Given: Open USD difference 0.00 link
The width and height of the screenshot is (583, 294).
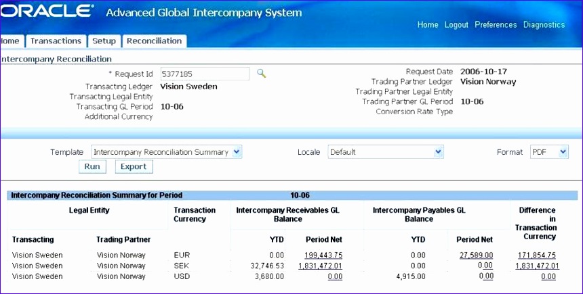Looking at the screenshot, I should [x=548, y=276].
